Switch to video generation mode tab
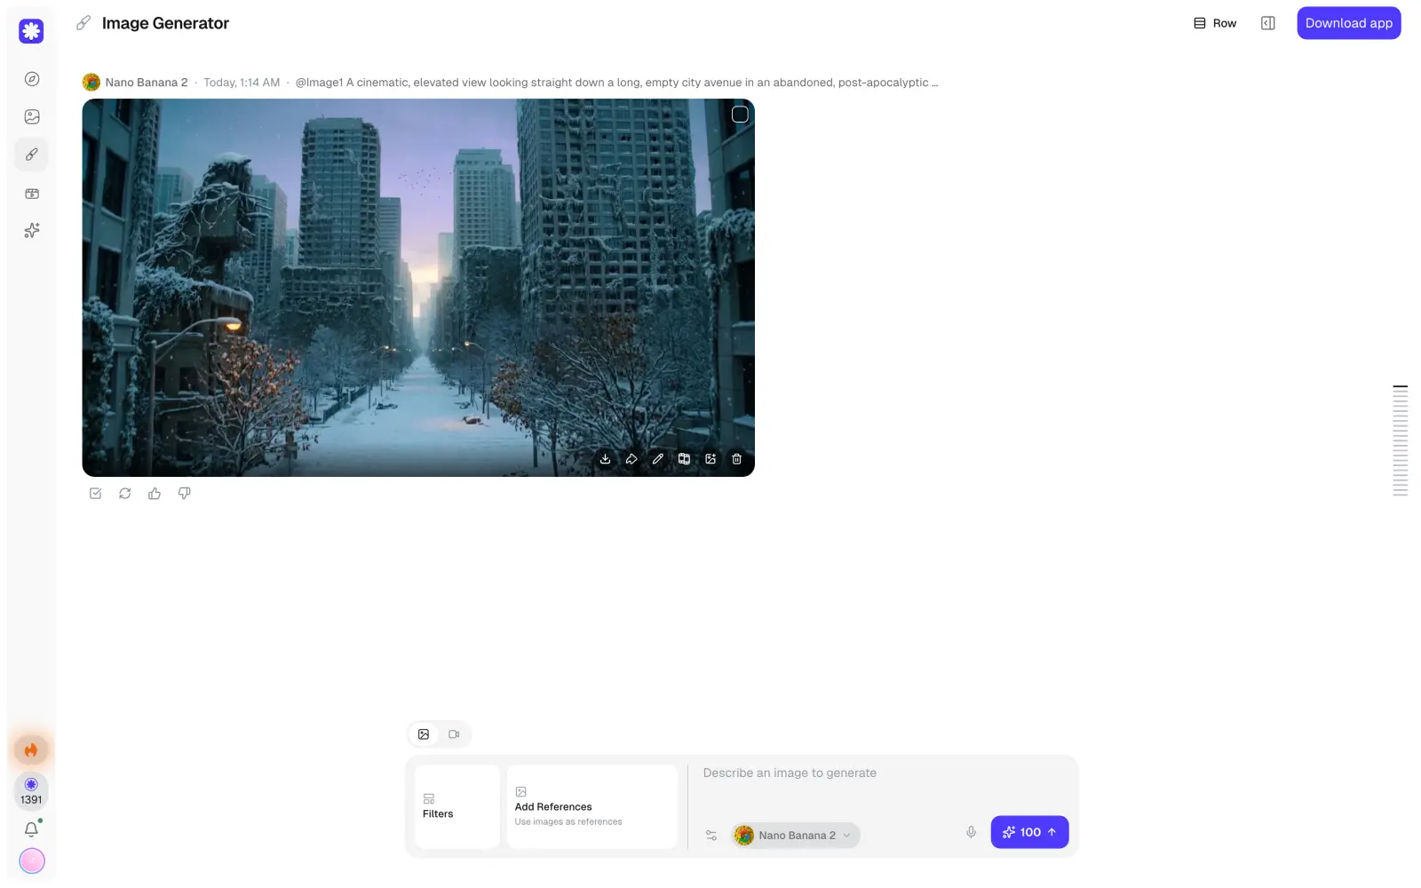Image resolution: width=1421 pixels, height=888 pixels. click(x=454, y=734)
